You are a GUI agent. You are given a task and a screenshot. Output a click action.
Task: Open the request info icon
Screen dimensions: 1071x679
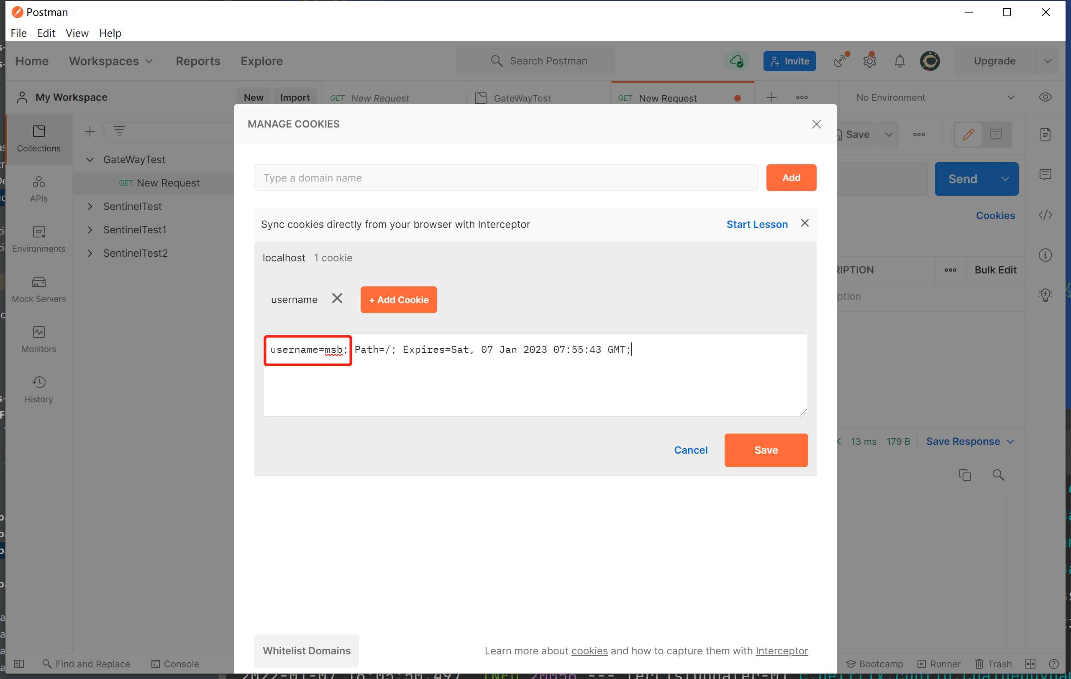[1045, 255]
